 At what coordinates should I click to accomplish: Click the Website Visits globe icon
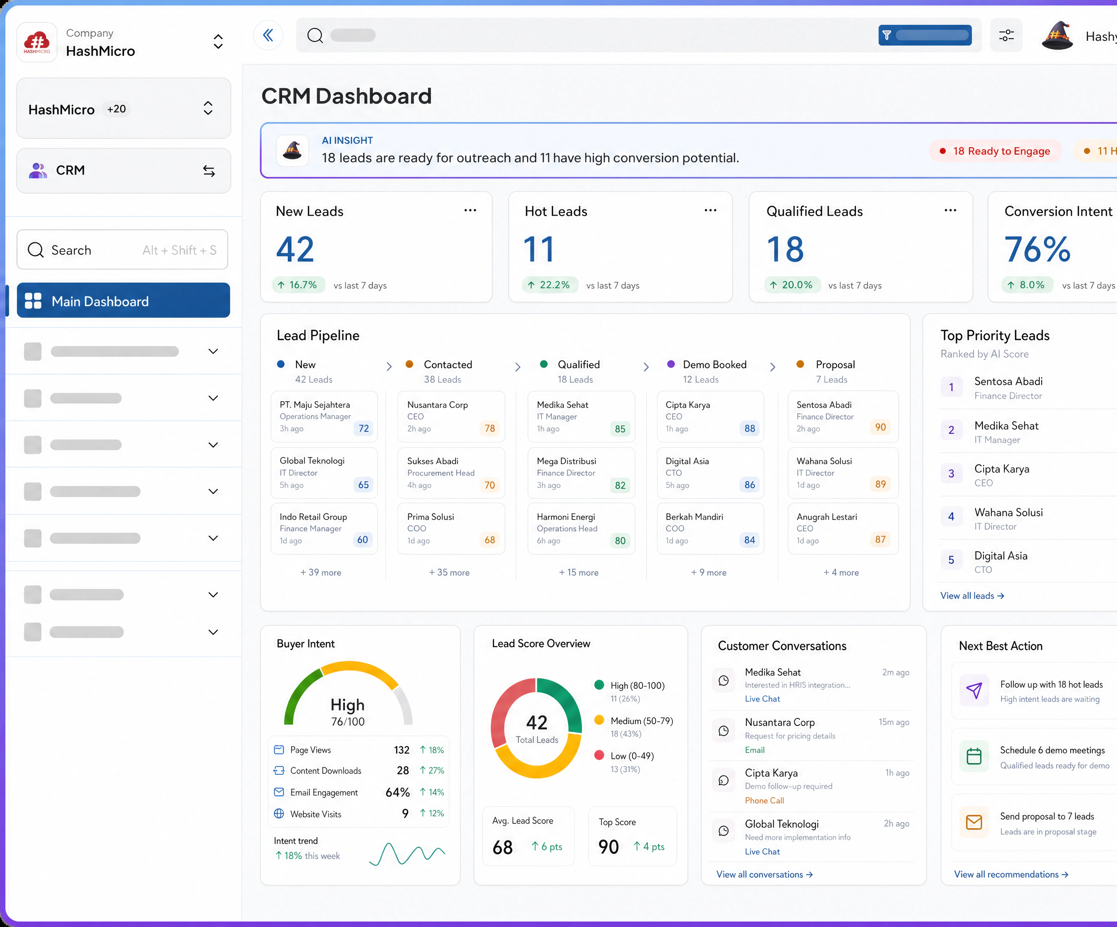tap(279, 814)
